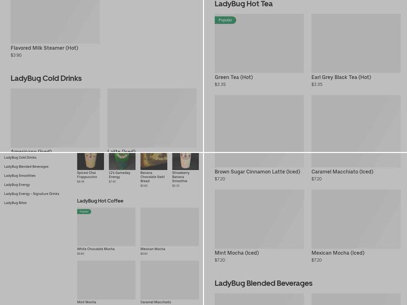The width and height of the screenshot is (407, 305).
Task: Open Brown Sugar Cinnamon Latte (Iced)
Action: [x=257, y=172]
